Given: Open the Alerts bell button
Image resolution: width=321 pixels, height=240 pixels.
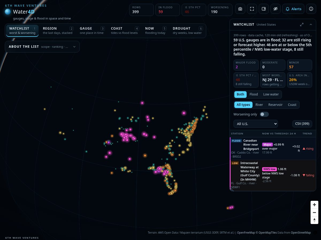Looking at the screenshot, I should pyautogui.click(x=293, y=9).
